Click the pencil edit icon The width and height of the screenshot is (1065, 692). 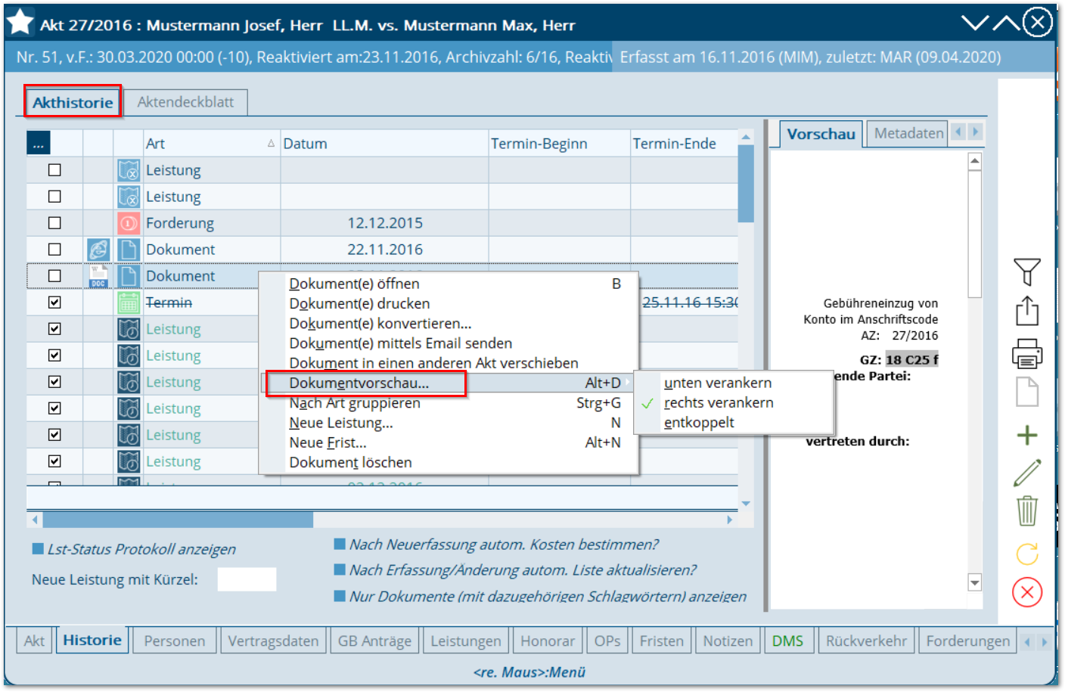click(x=1026, y=473)
